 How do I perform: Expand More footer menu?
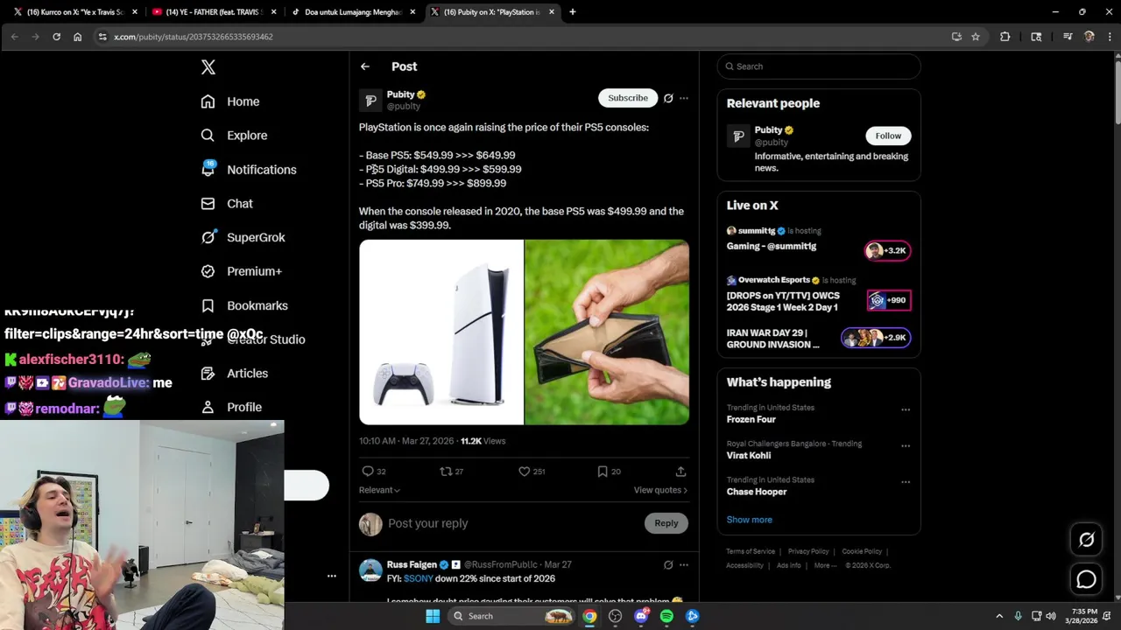point(824,565)
